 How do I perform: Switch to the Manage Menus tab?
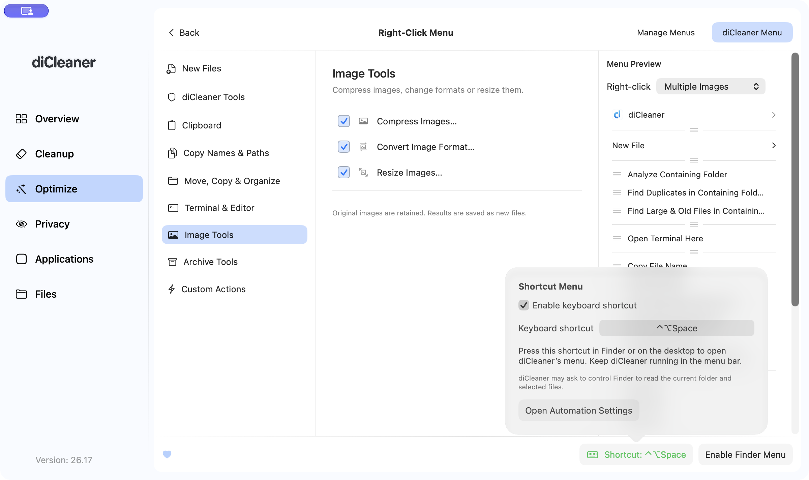point(666,33)
